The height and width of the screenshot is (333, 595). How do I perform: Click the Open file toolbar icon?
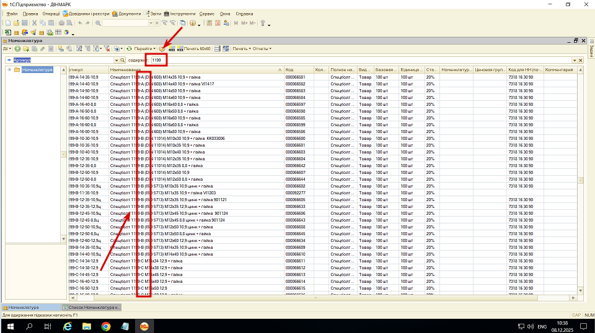click(x=16, y=23)
